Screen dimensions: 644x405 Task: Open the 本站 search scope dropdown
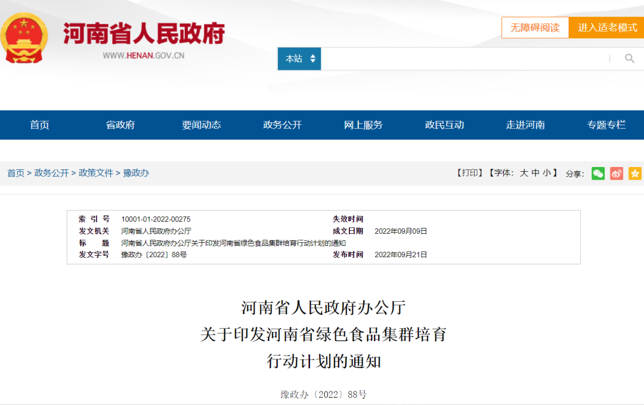click(299, 58)
